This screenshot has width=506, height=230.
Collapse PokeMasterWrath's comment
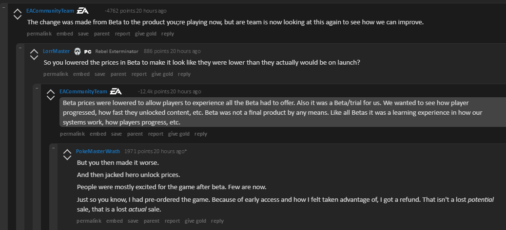pyautogui.click(x=54, y=148)
